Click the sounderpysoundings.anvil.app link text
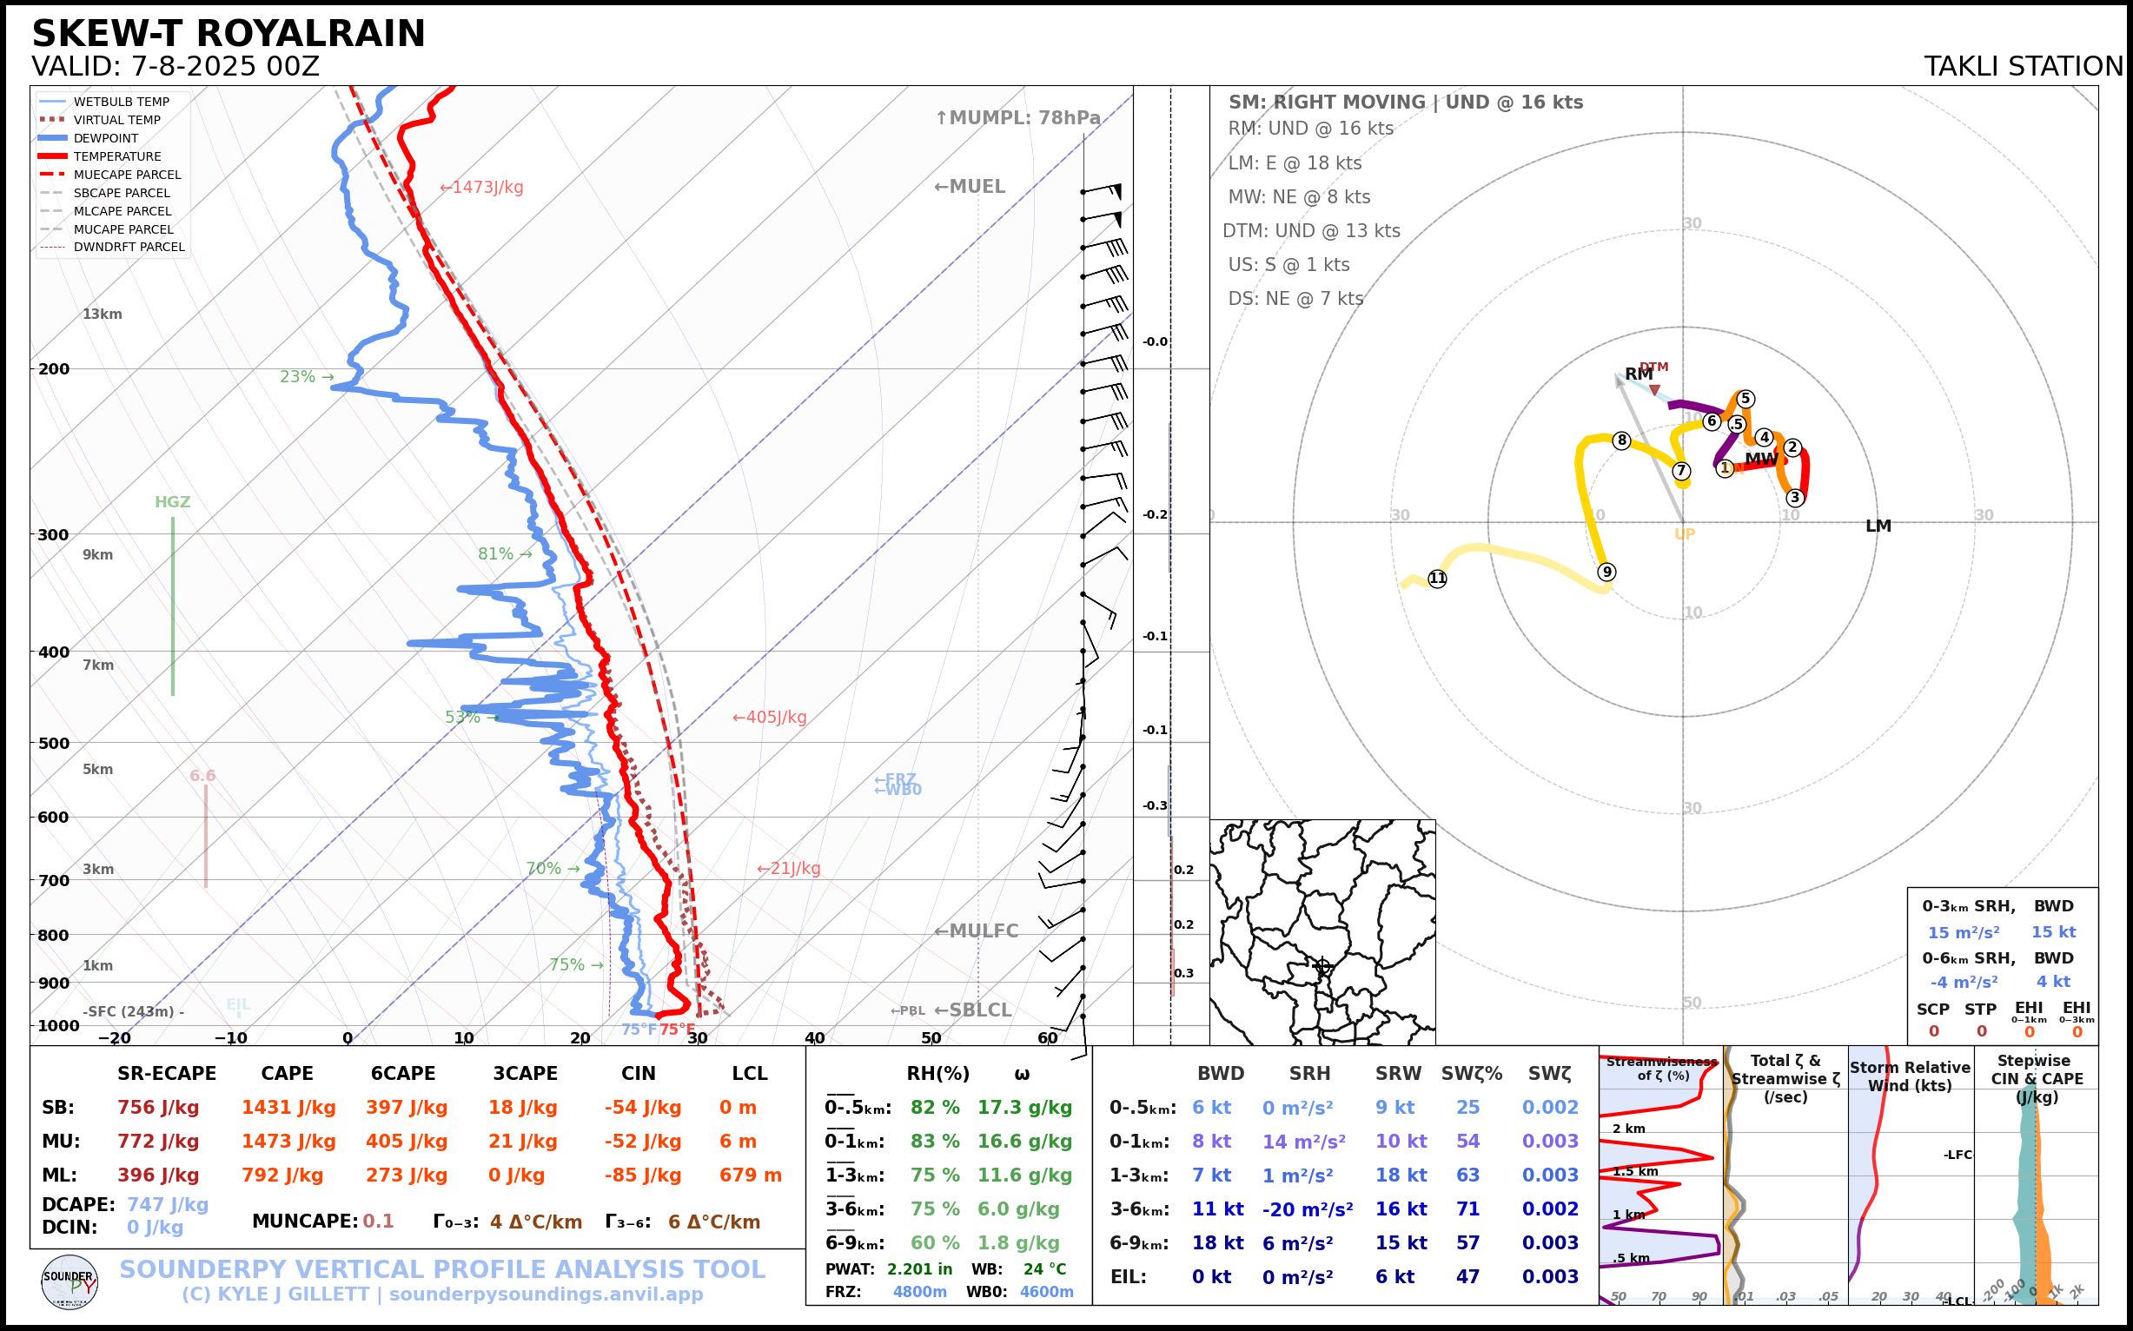The width and height of the screenshot is (2133, 1331). (546, 1294)
